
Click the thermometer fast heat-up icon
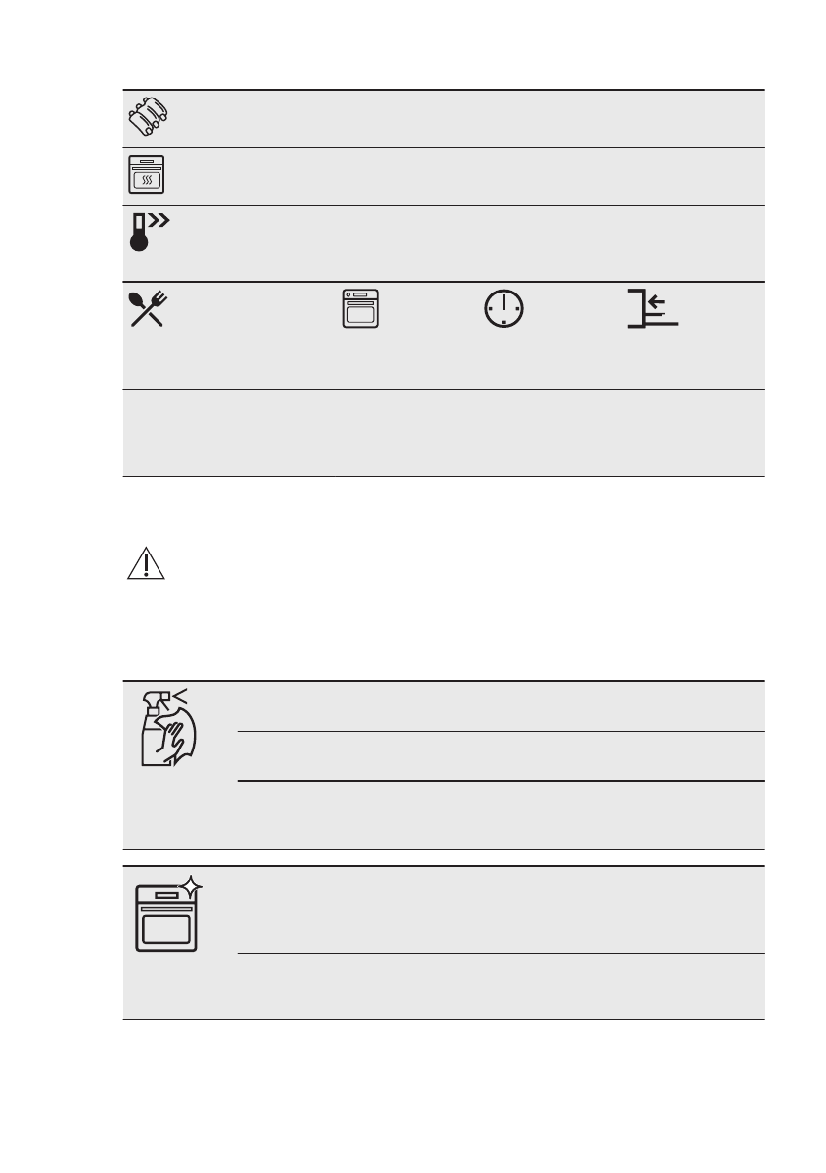point(146,229)
